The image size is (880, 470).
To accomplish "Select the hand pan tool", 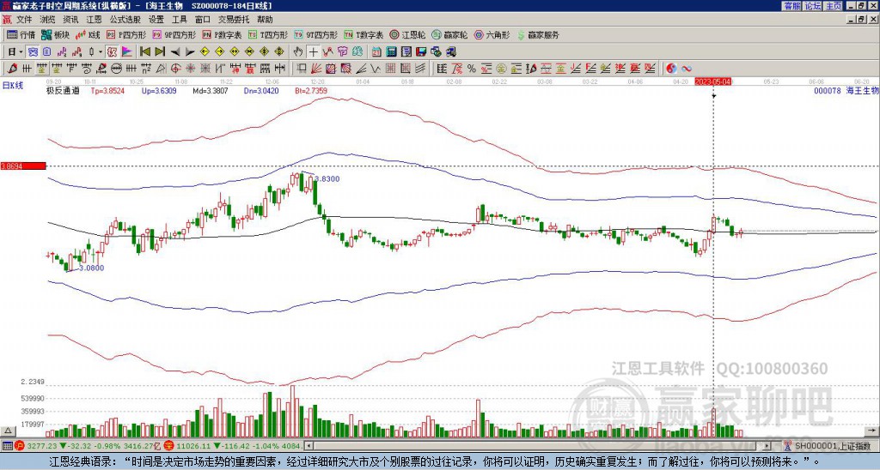I will pyautogui.click(x=298, y=52).
